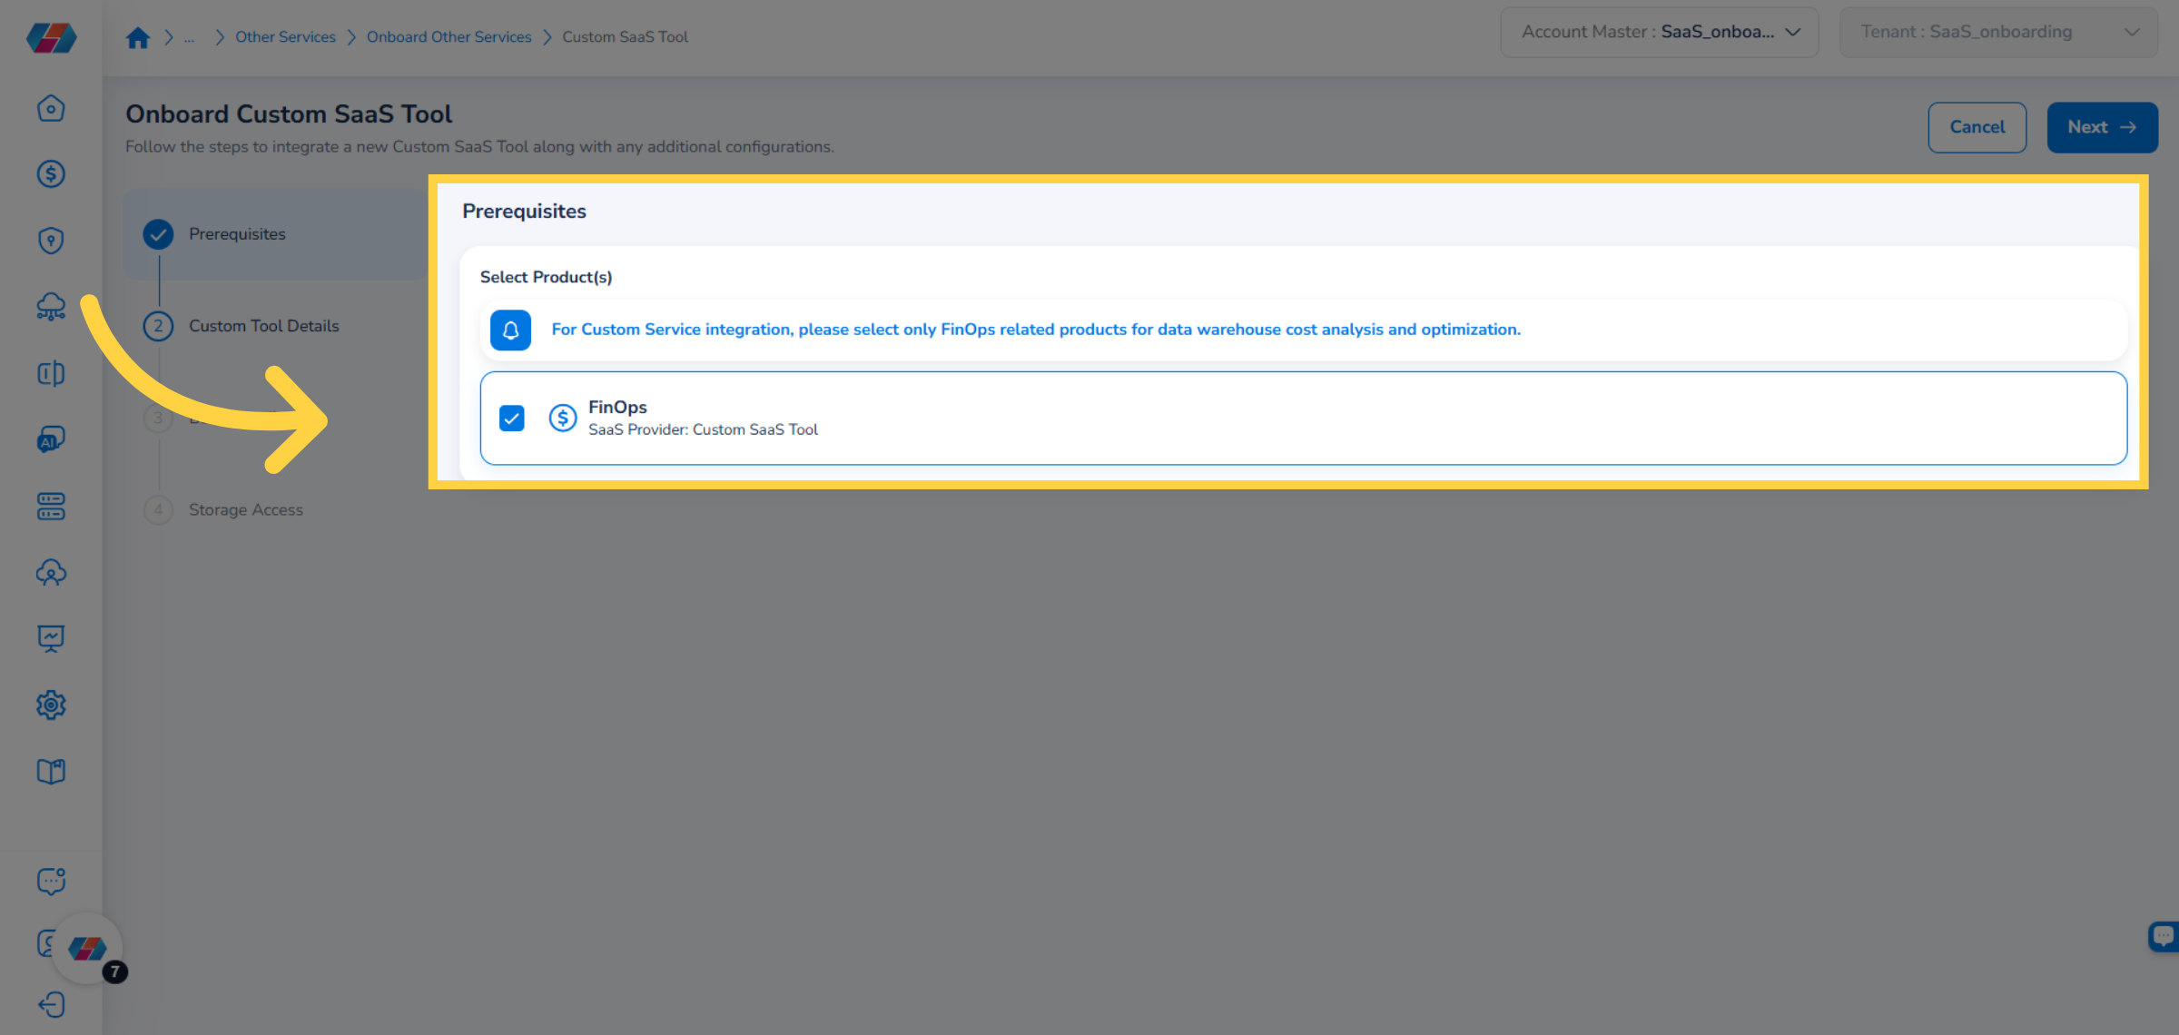This screenshot has width=2179, height=1035.
Task: Click the logout icon at the sidebar bottom
Action: point(51,1004)
